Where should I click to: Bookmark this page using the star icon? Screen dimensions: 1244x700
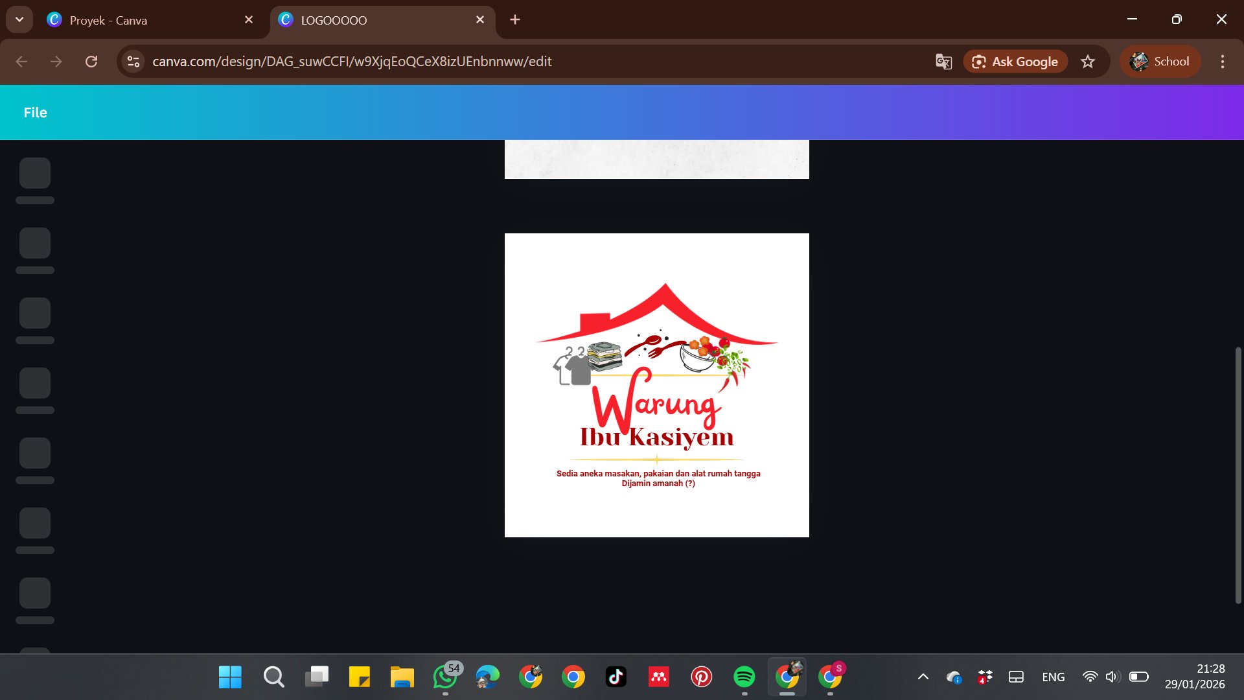[x=1088, y=62]
